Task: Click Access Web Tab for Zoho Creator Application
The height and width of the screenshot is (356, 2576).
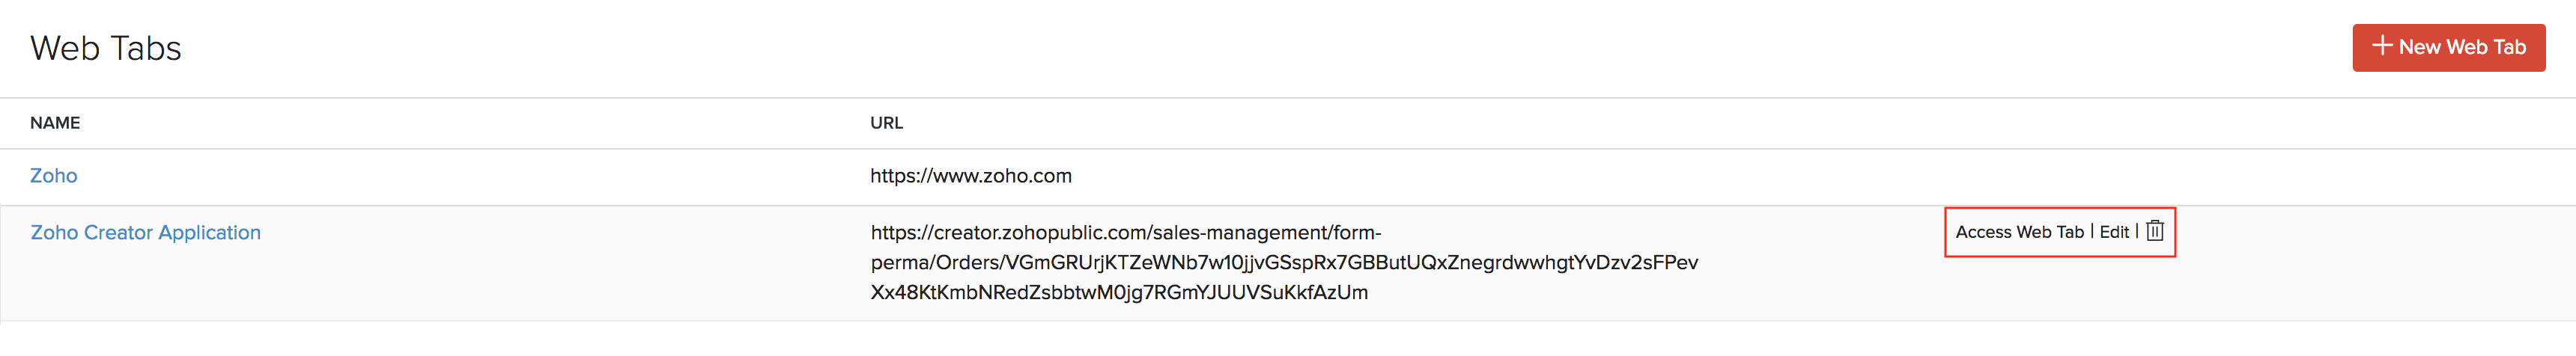Action: coord(2019,232)
